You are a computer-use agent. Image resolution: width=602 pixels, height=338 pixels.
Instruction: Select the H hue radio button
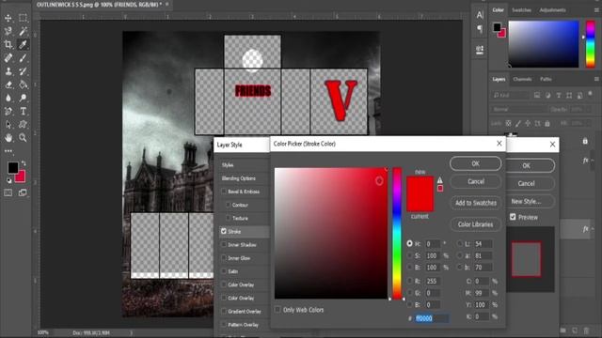tap(410, 243)
